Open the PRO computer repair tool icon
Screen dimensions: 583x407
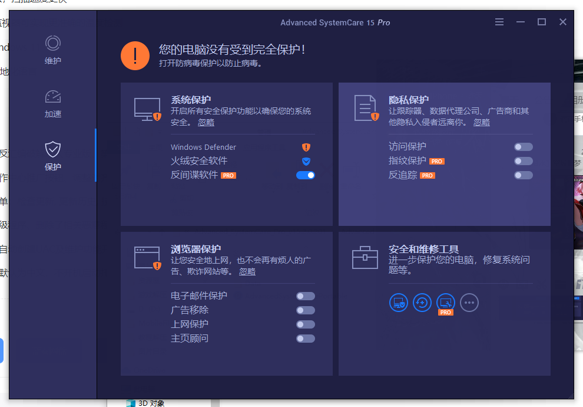coord(446,303)
